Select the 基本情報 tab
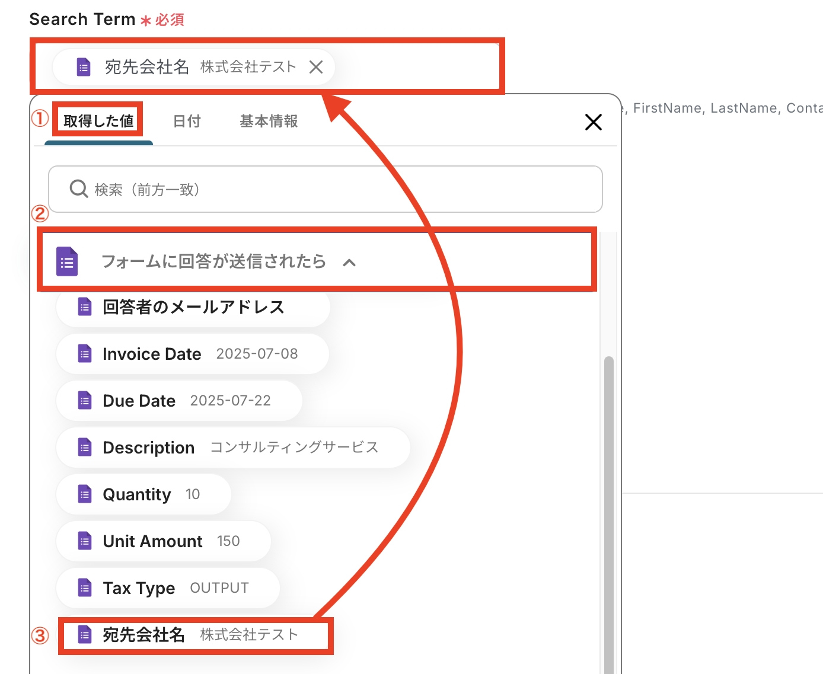 269,121
